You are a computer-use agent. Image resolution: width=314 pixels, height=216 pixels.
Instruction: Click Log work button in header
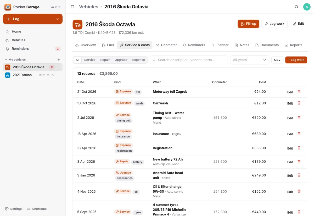point(274,24)
